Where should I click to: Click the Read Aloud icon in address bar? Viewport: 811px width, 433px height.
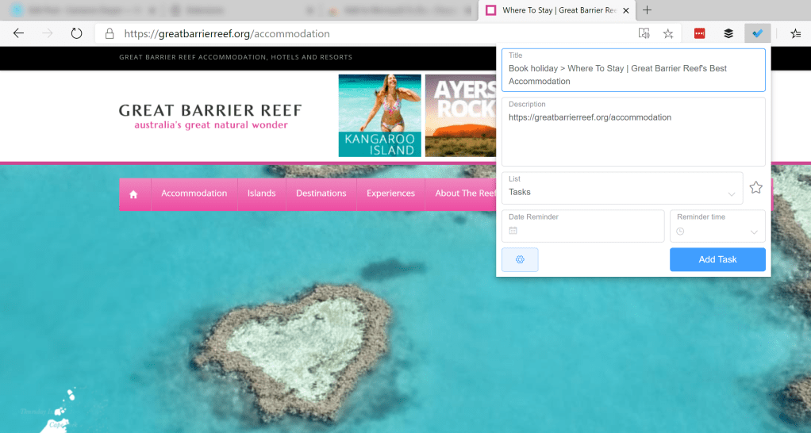(x=644, y=33)
